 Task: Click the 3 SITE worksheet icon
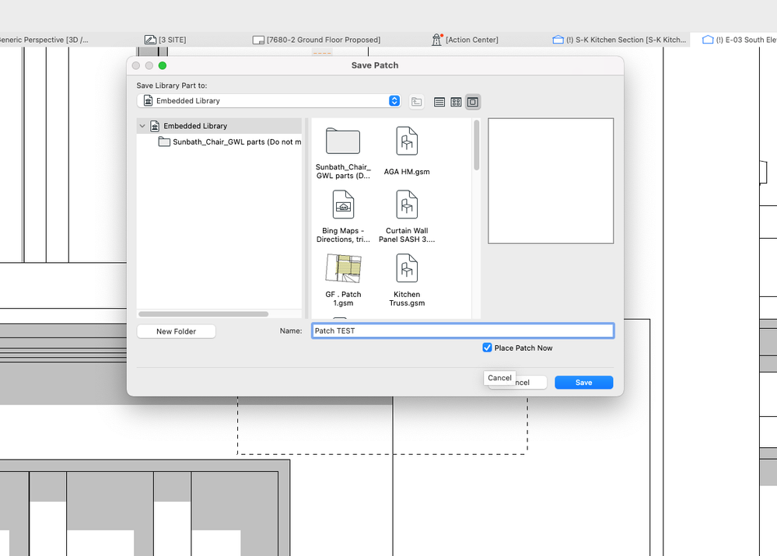(x=150, y=40)
